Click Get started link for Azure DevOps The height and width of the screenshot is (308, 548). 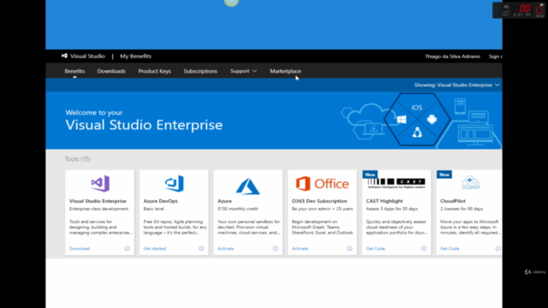[x=154, y=248]
